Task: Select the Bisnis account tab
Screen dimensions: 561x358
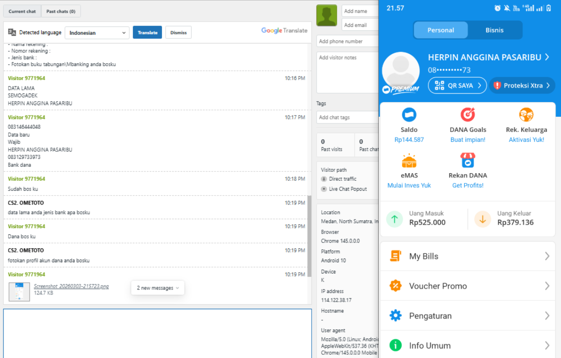Action: tap(494, 30)
